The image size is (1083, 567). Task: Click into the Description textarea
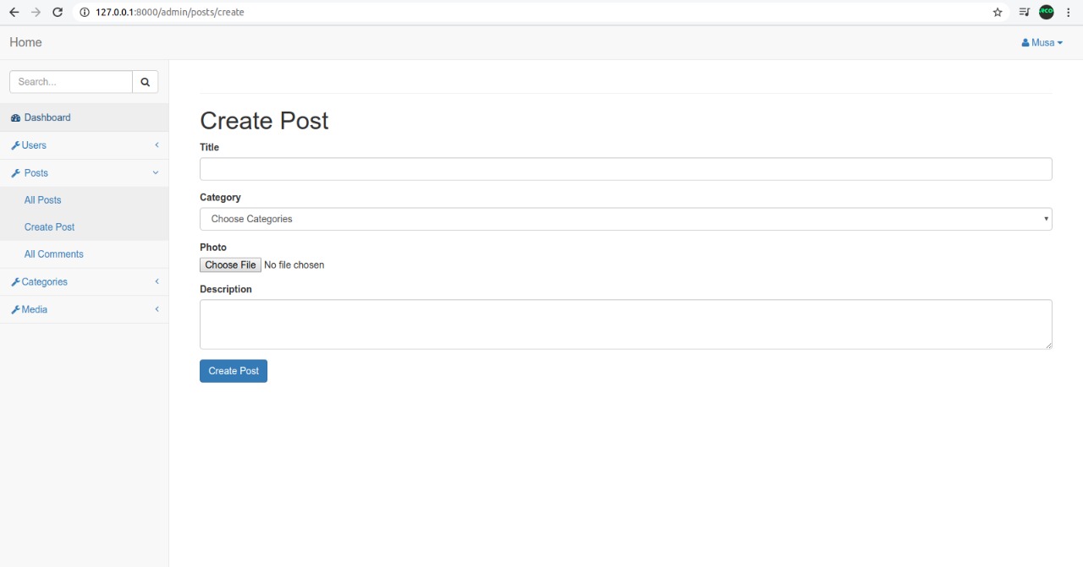point(626,324)
